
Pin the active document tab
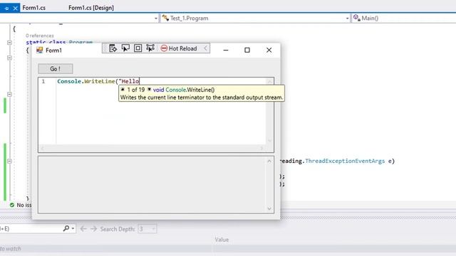6,9
